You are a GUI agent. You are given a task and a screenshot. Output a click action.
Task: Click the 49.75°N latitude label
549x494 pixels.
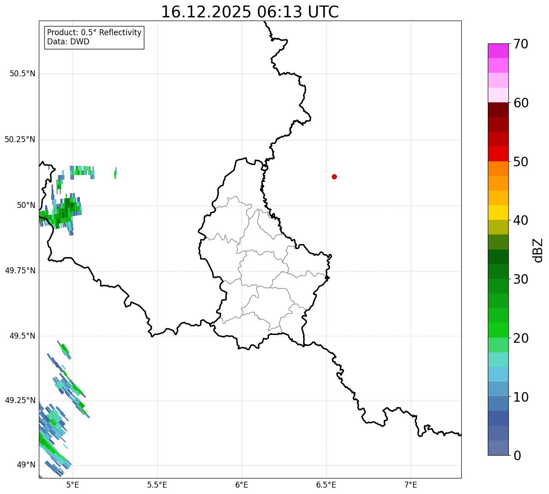point(20,271)
